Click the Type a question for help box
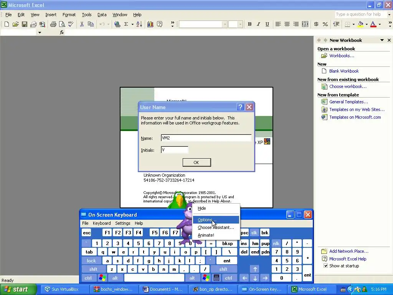The width and height of the screenshot is (393, 295). (361, 14)
